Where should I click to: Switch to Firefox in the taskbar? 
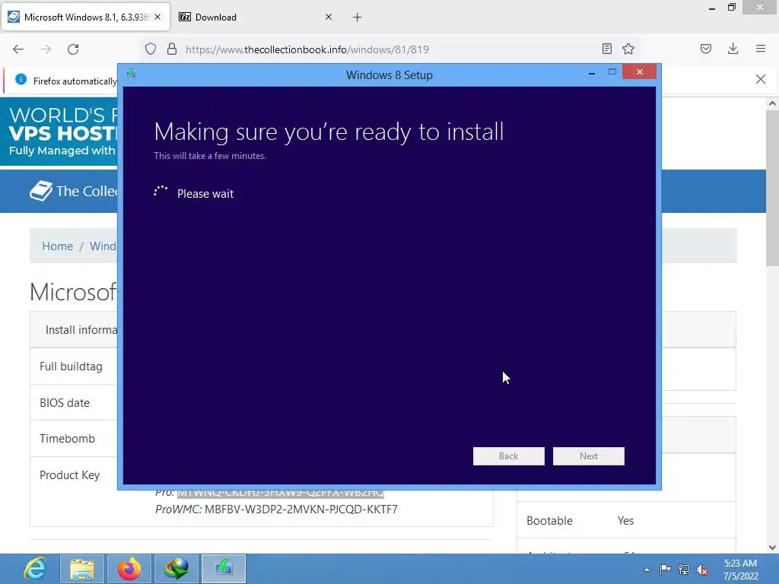pos(129,569)
